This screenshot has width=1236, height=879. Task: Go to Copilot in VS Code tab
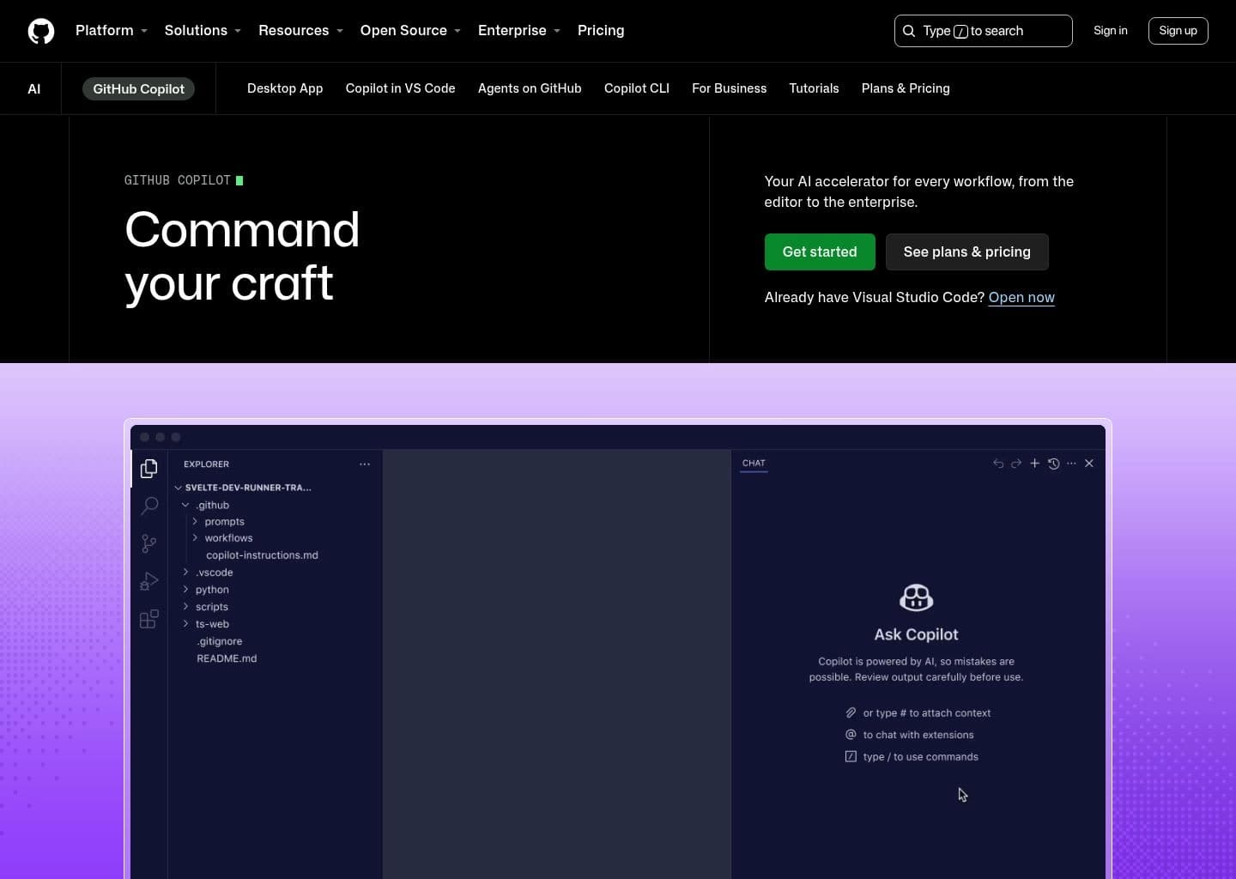point(400,88)
